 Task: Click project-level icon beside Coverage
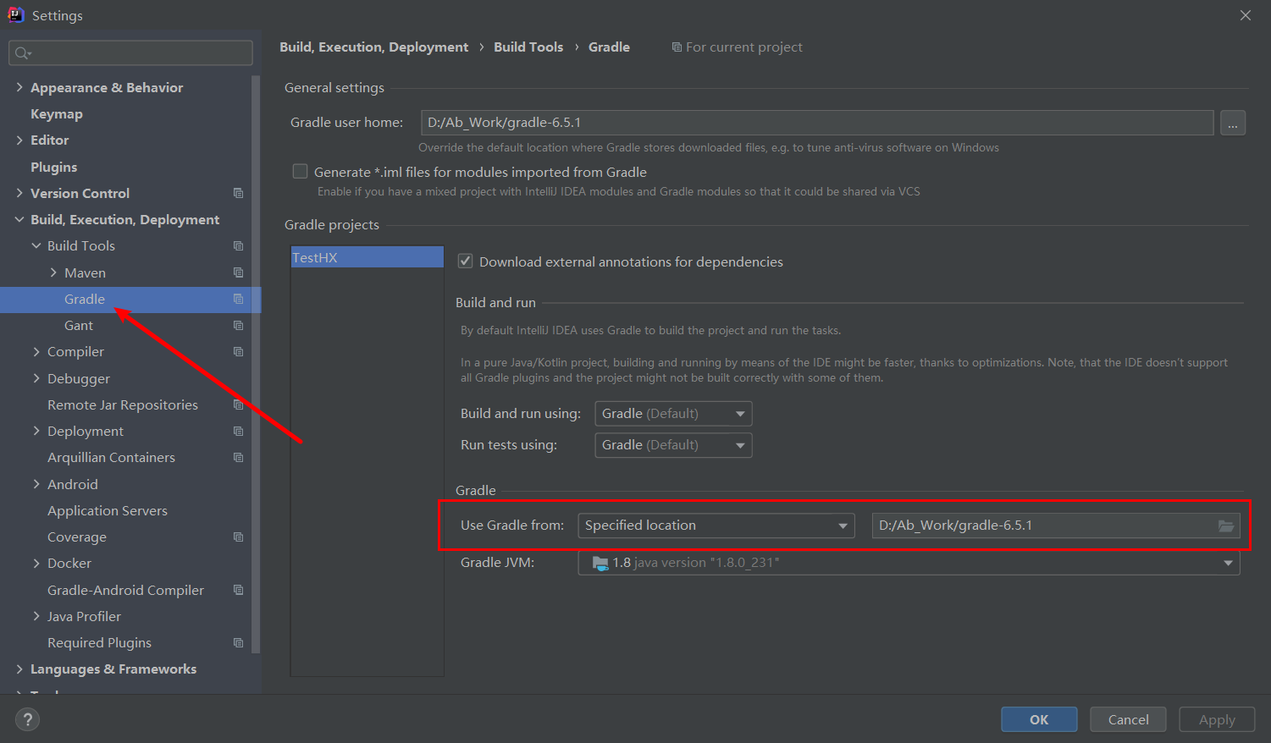click(x=238, y=537)
